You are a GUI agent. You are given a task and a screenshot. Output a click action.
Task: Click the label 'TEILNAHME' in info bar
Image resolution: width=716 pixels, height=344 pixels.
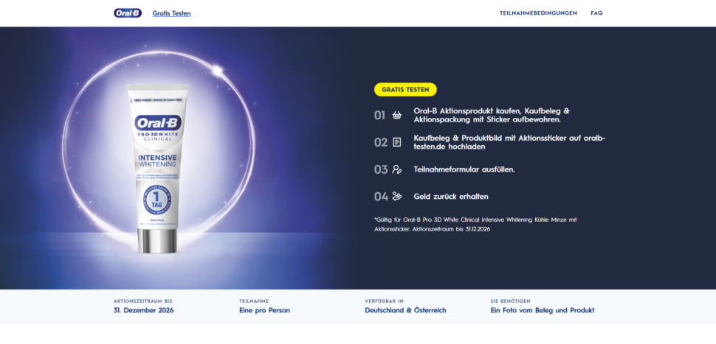coord(254,301)
